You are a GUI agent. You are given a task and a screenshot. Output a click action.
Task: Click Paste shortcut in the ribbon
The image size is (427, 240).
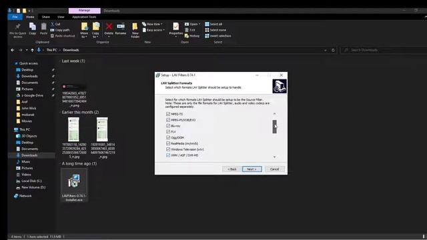pos(62,36)
